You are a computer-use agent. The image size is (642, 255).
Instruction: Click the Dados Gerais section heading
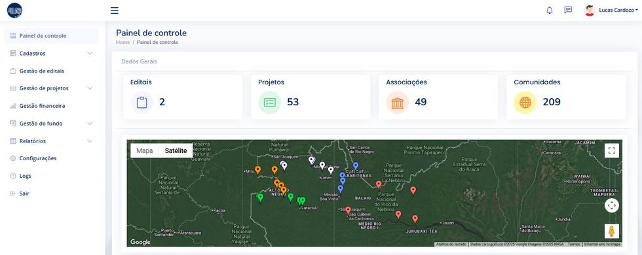(x=139, y=61)
